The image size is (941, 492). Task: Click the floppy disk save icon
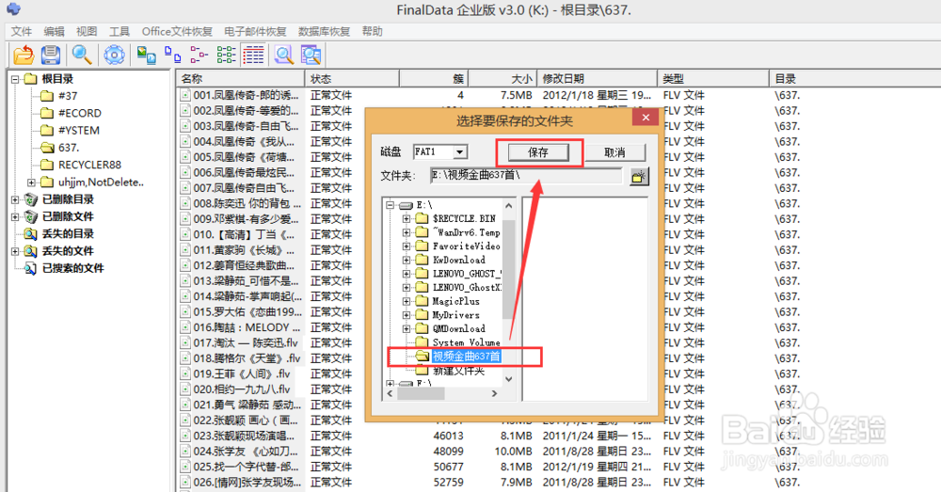coord(51,56)
